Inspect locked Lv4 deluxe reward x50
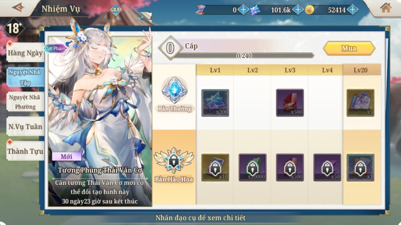 (x=327, y=167)
